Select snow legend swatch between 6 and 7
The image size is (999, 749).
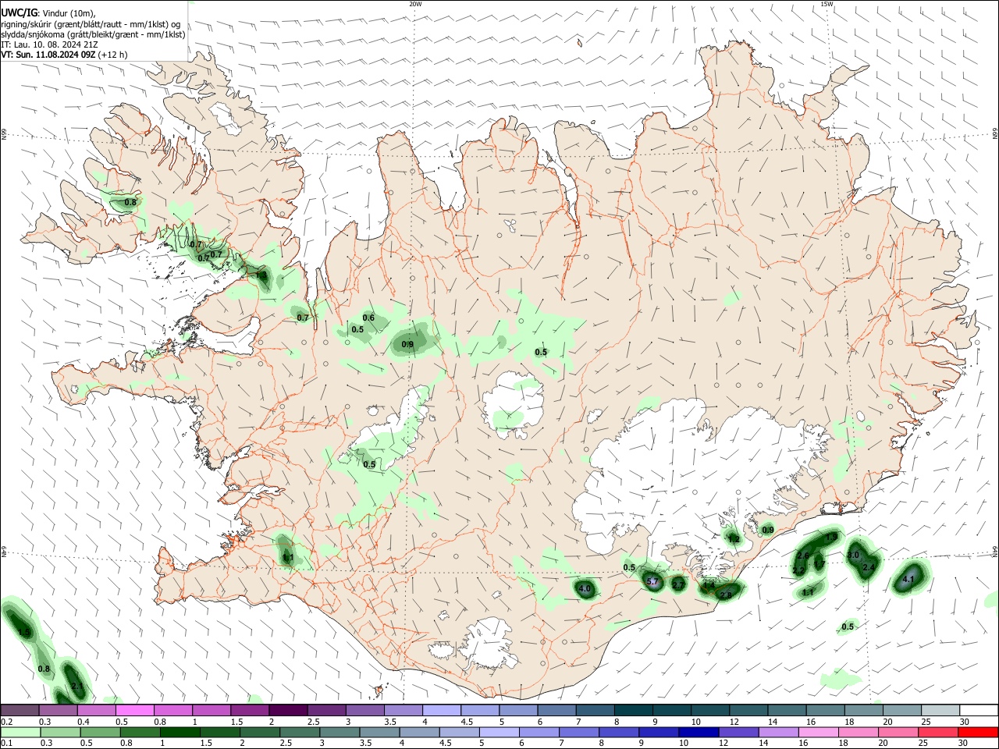click(557, 710)
